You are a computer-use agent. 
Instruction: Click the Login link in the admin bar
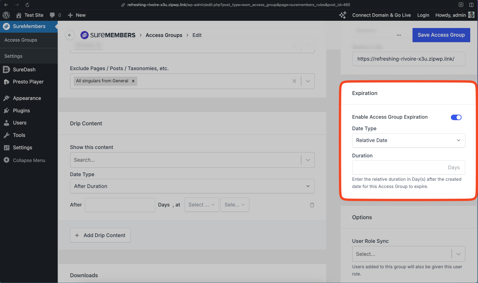coord(423,15)
